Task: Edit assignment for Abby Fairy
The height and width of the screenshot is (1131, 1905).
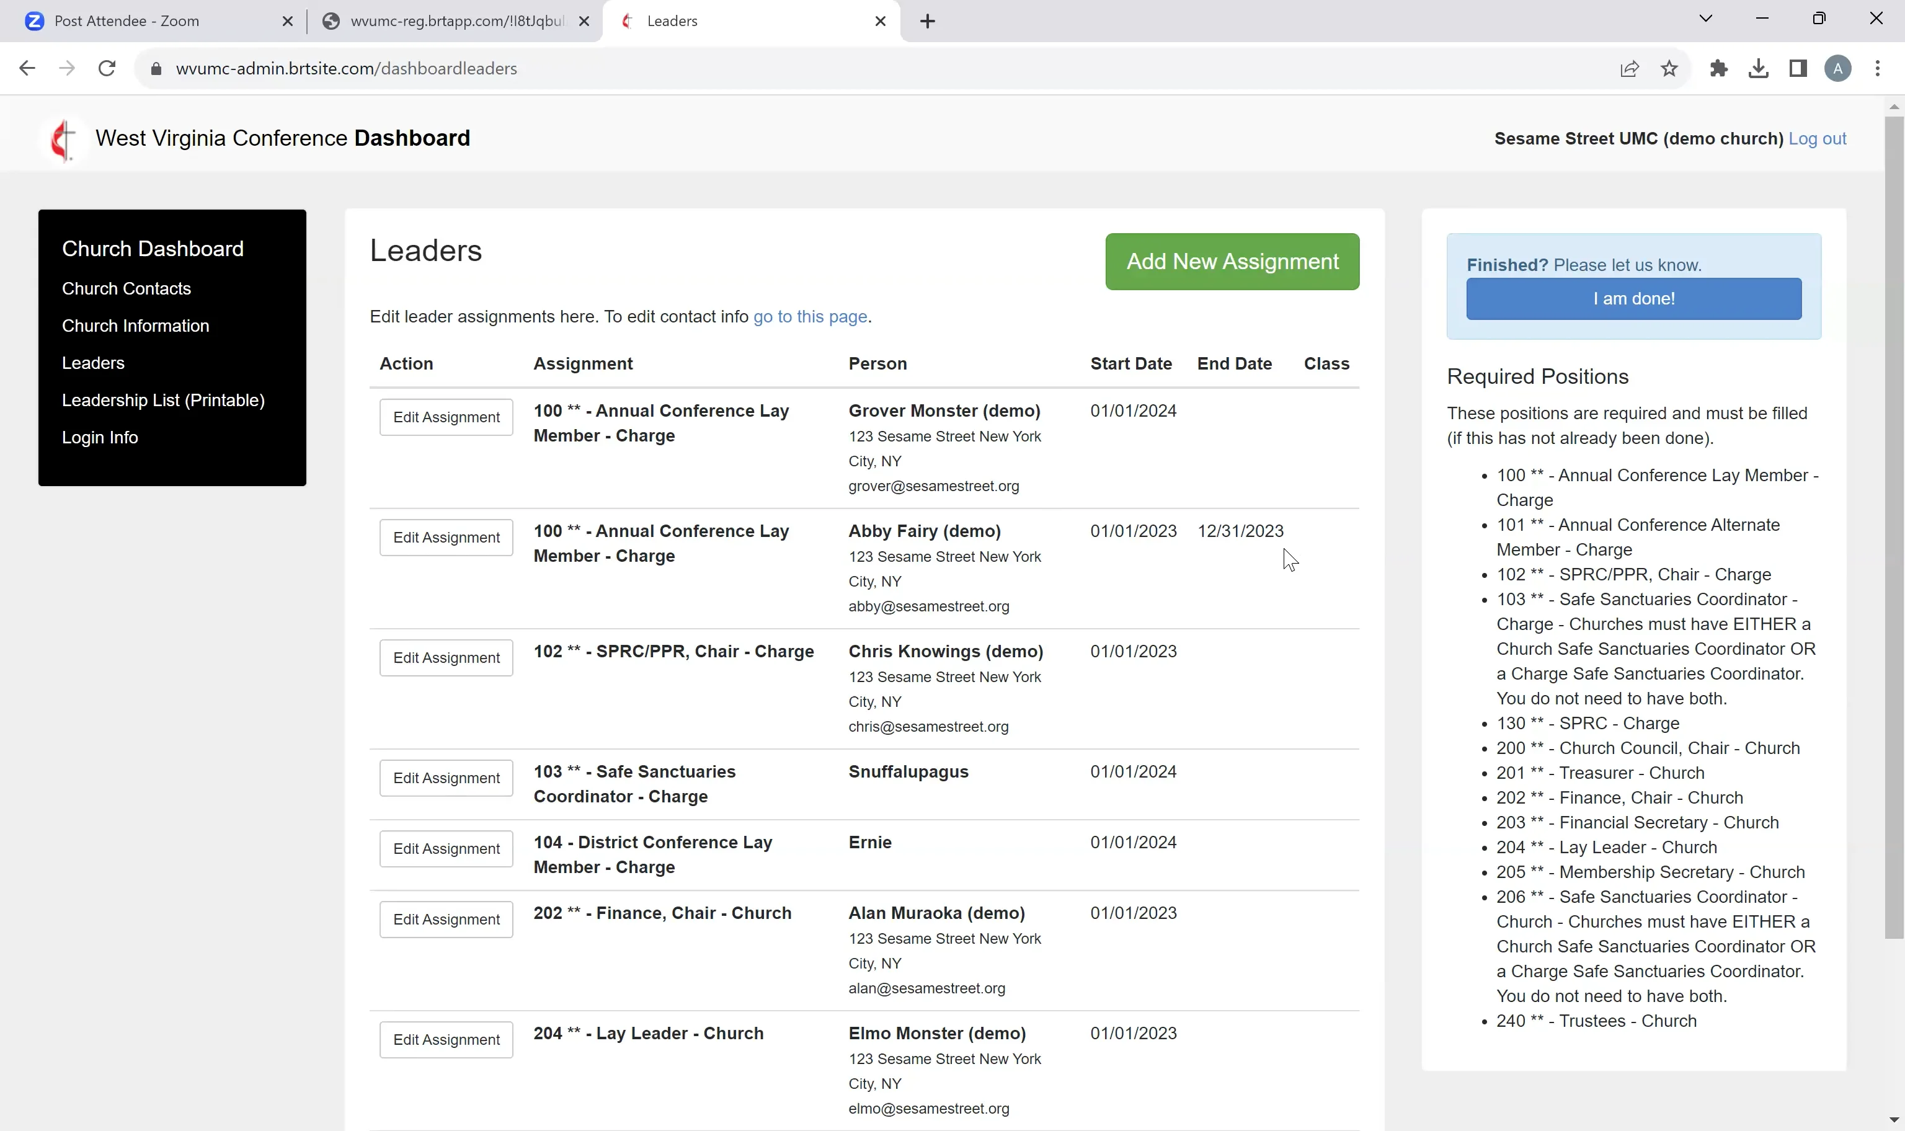Action: (x=446, y=538)
